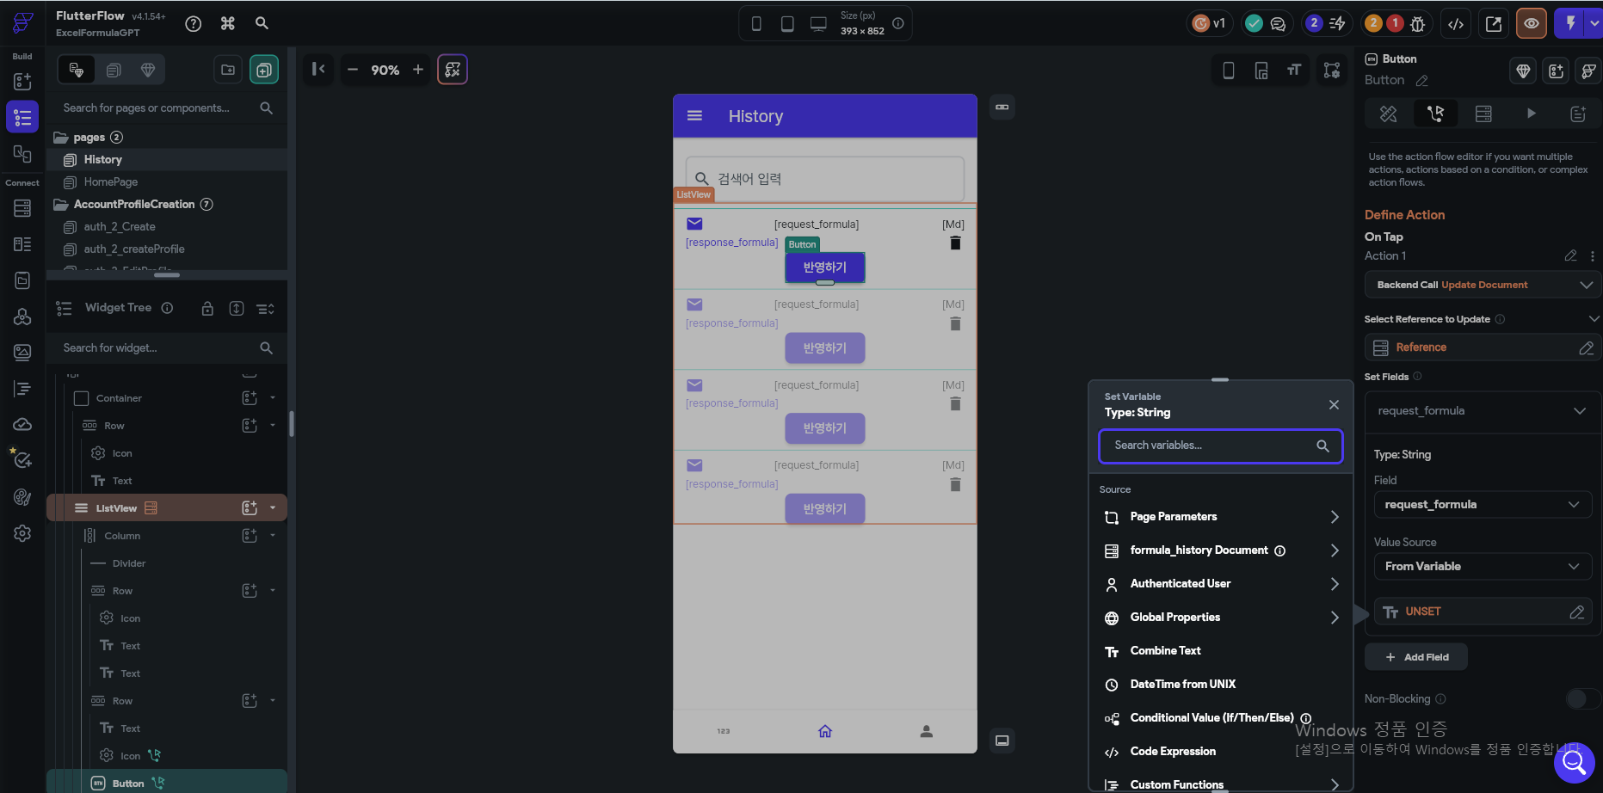Open the Widget Palette build icon
The width and height of the screenshot is (1603, 793).
(x=22, y=82)
